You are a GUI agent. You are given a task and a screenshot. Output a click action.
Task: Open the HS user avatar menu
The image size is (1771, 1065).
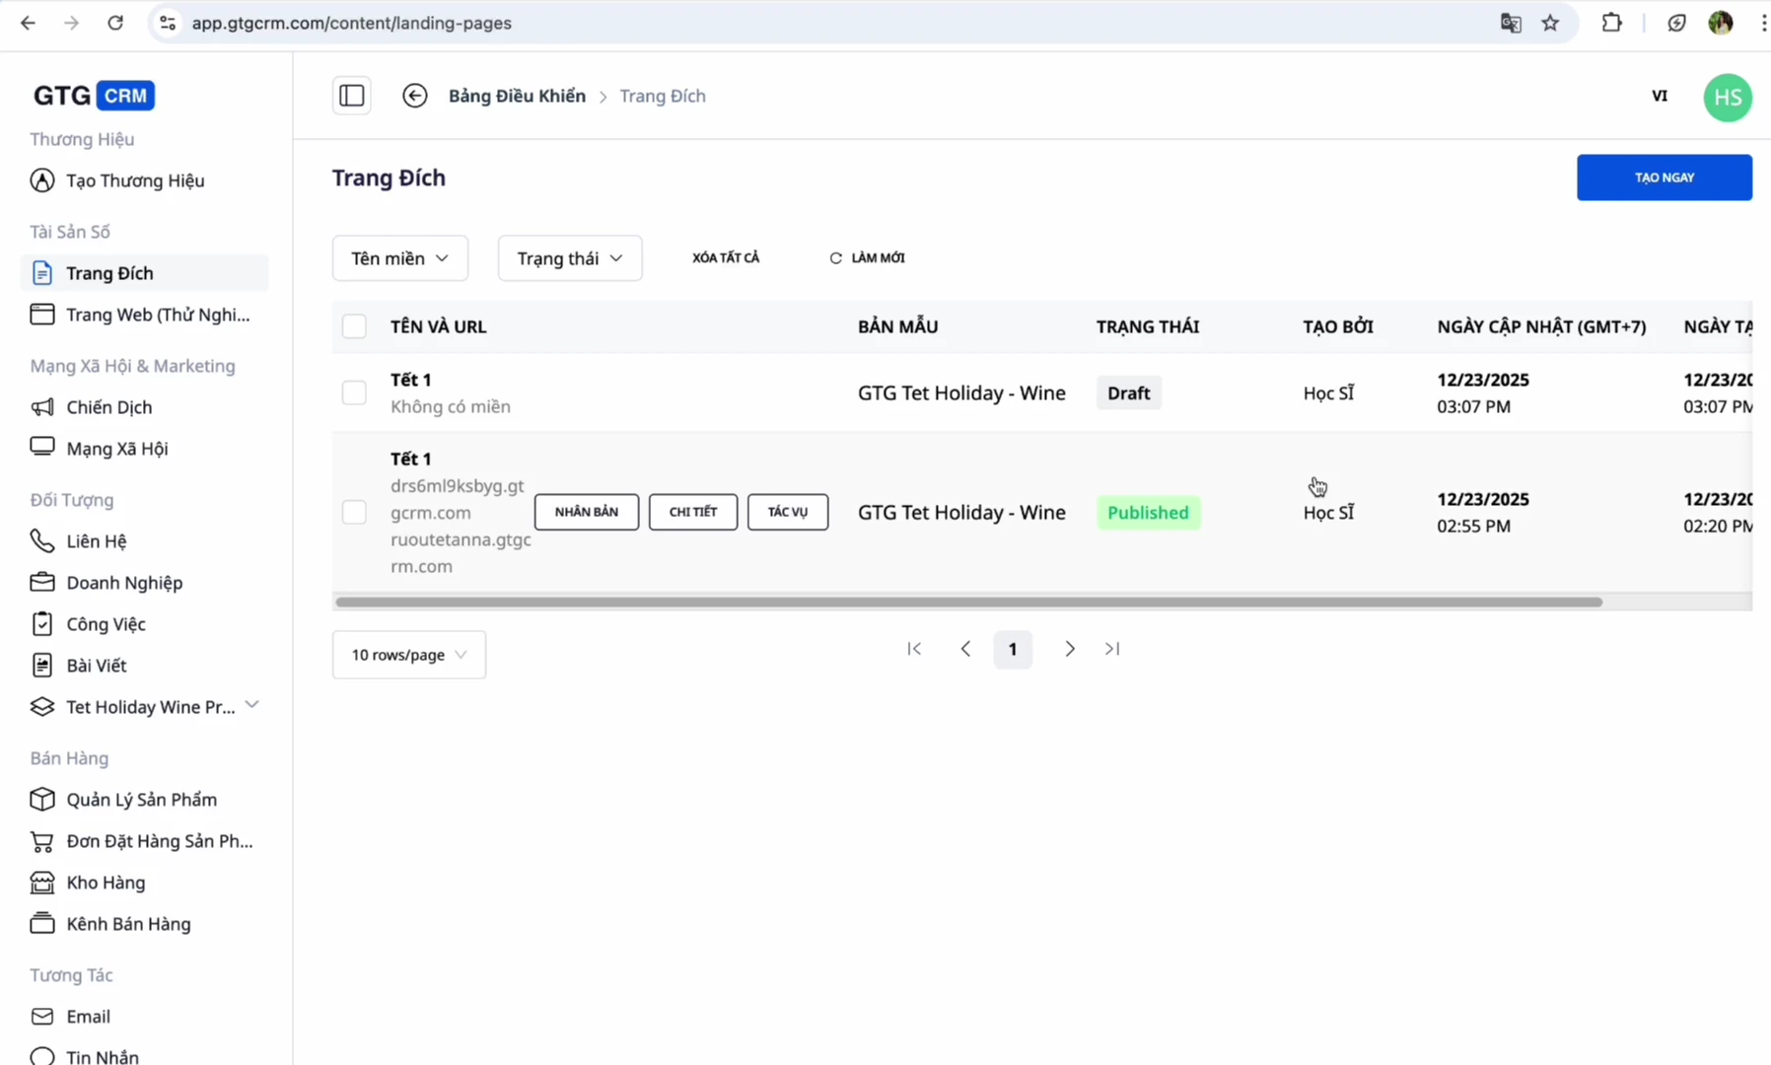pos(1727,98)
